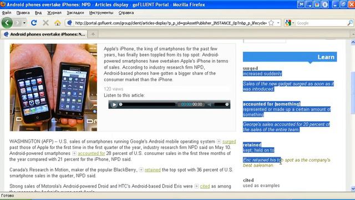Open the retained vocabulary link
This screenshot has width=355, height=200.
click(153, 170)
